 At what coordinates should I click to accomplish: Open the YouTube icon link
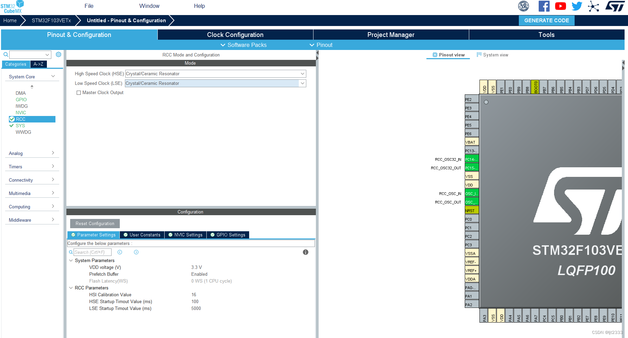(560, 6)
